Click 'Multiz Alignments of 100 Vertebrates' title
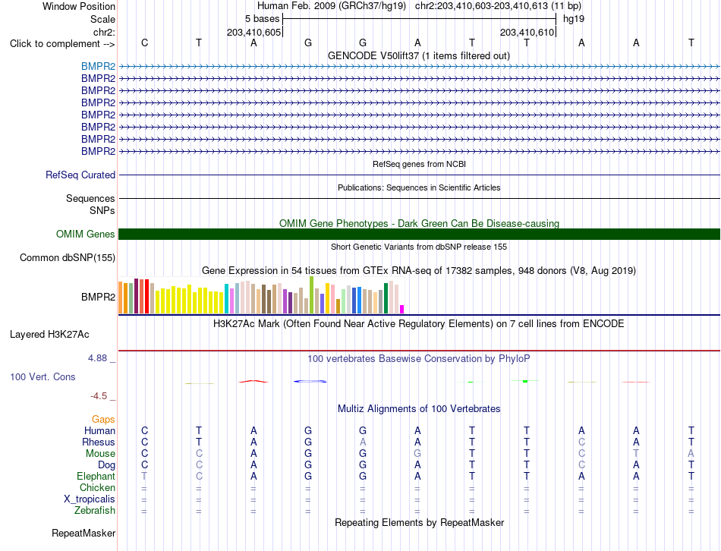 (419, 408)
